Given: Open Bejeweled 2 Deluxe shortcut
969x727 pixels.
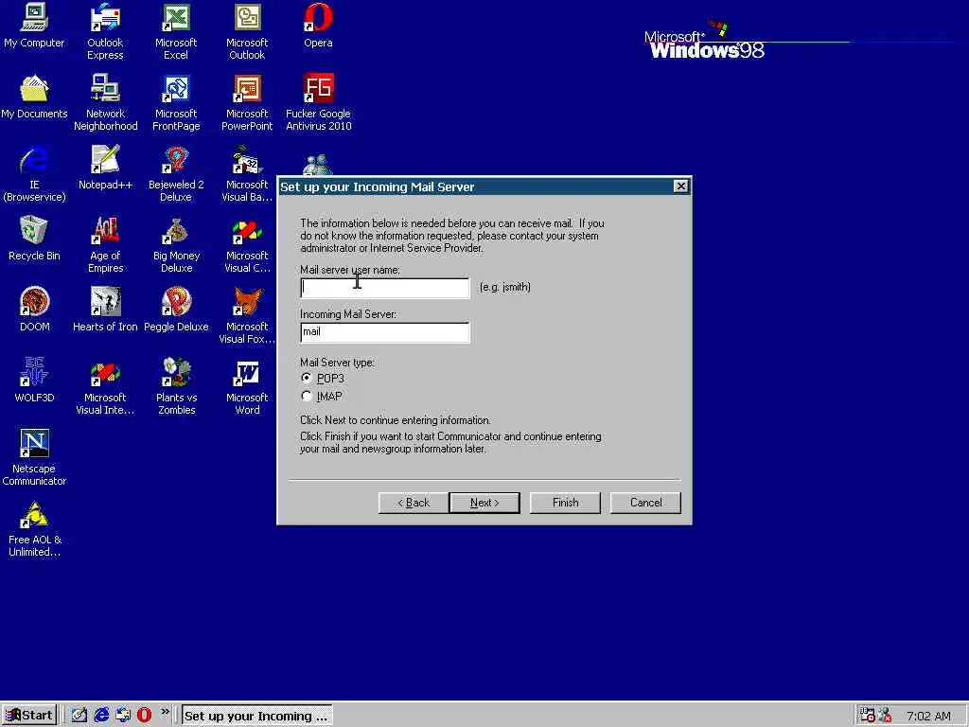Looking at the screenshot, I should click(x=176, y=173).
